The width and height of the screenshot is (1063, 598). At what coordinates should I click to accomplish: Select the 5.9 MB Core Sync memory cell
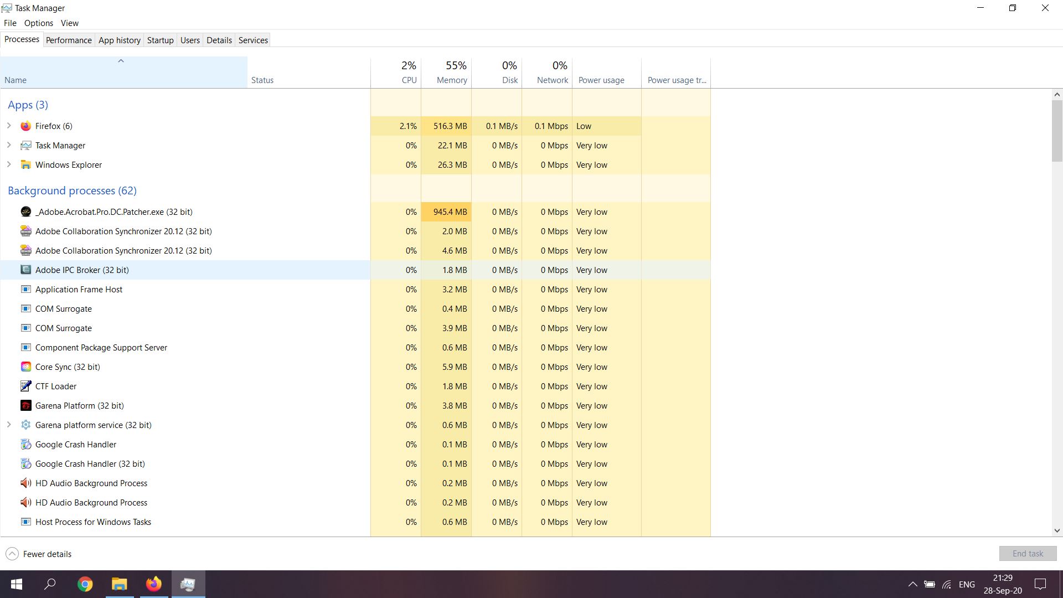coord(446,367)
